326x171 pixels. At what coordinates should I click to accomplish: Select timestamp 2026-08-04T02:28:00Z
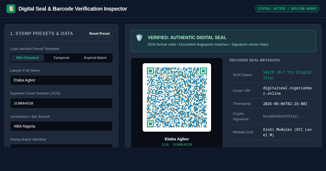(x=285, y=104)
